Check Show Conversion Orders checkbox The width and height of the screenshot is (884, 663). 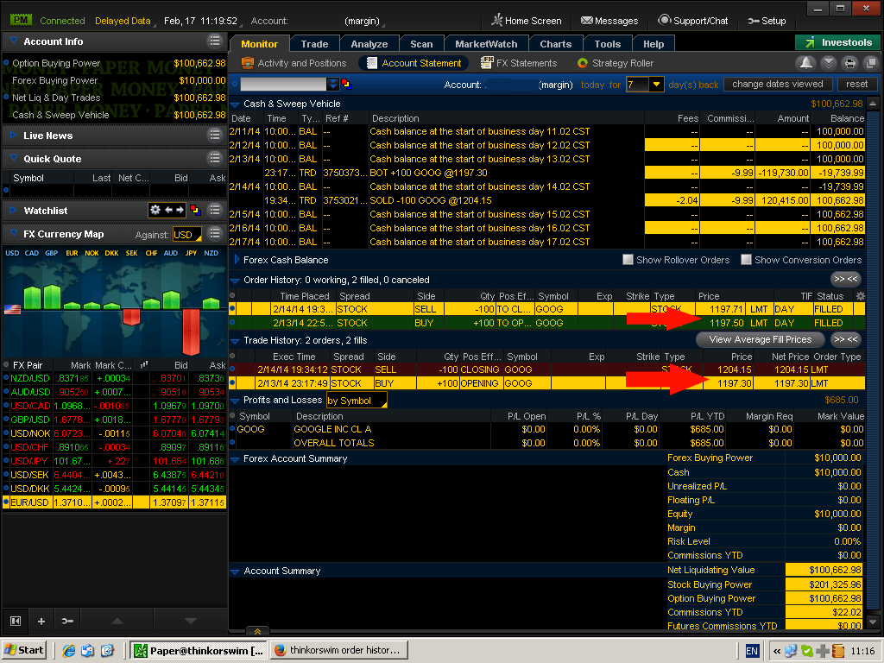tap(746, 259)
